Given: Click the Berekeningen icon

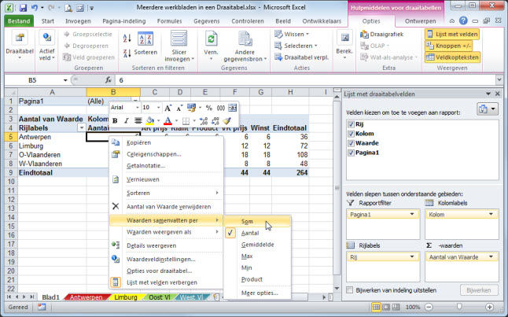Looking at the screenshot, I should coord(344,38).
